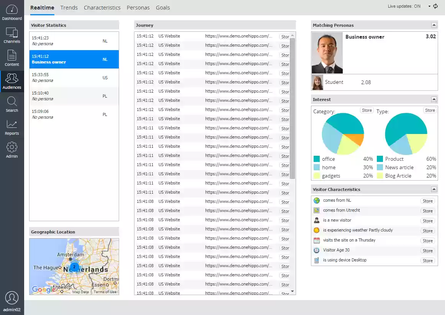This screenshot has height=315, width=445.
Task: Click the refresh icon beside Live updates
Action: [435, 6]
